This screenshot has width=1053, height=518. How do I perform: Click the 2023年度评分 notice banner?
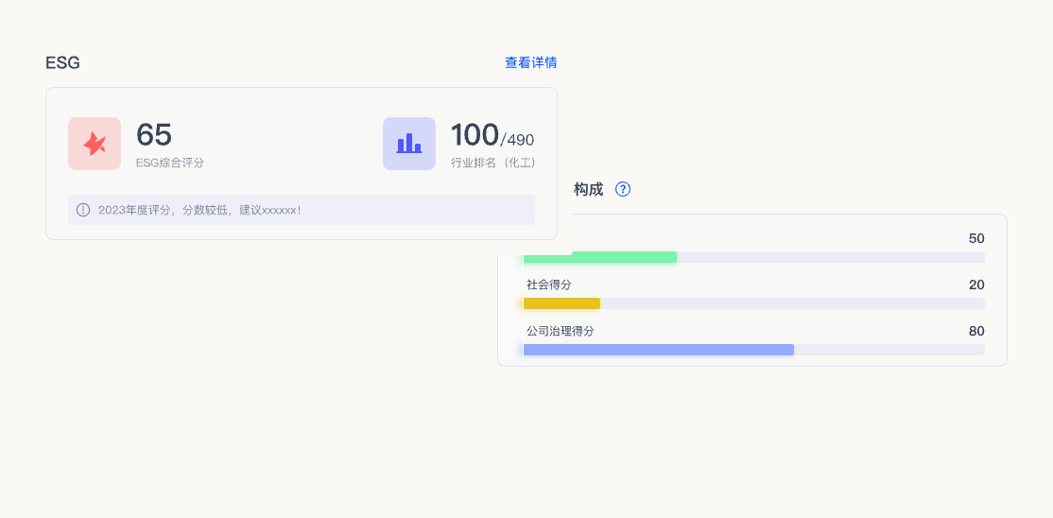point(302,210)
